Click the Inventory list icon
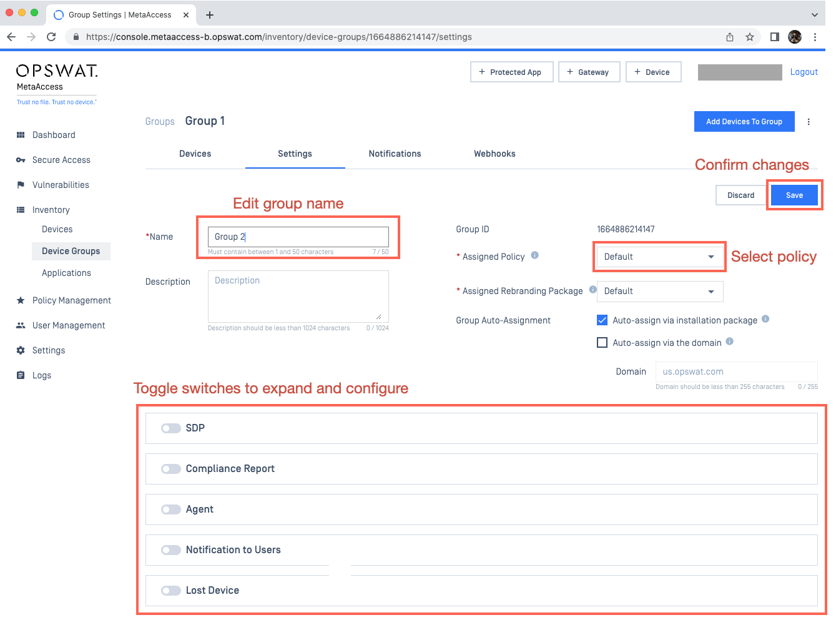836x625 pixels. click(21, 210)
